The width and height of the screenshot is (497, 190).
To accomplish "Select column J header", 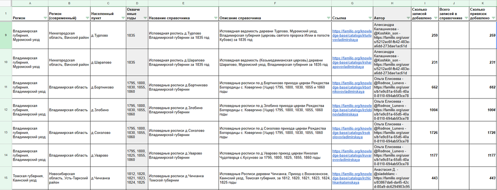I will (x=453, y=3).
